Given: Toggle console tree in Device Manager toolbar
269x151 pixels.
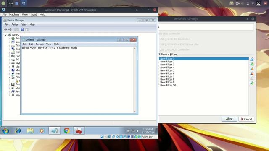Looking at the screenshot, I should click(x=16, y=29).
